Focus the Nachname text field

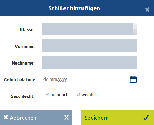coord(90,62)
